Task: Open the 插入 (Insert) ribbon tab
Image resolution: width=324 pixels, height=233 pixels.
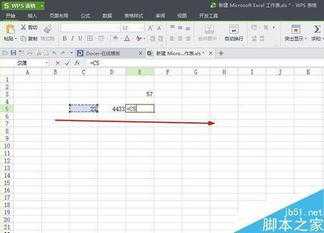Action: 32,15
